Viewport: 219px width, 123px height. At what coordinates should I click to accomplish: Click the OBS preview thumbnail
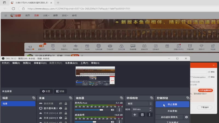coord(95,76)
